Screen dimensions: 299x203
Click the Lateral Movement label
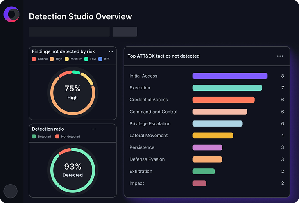point(149,136)
